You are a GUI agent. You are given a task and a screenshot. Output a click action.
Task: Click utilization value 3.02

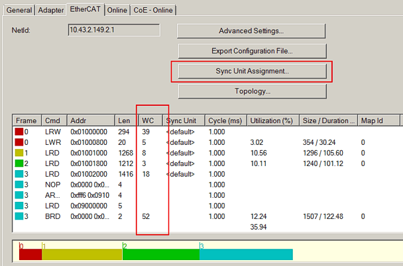click(257, 142)
